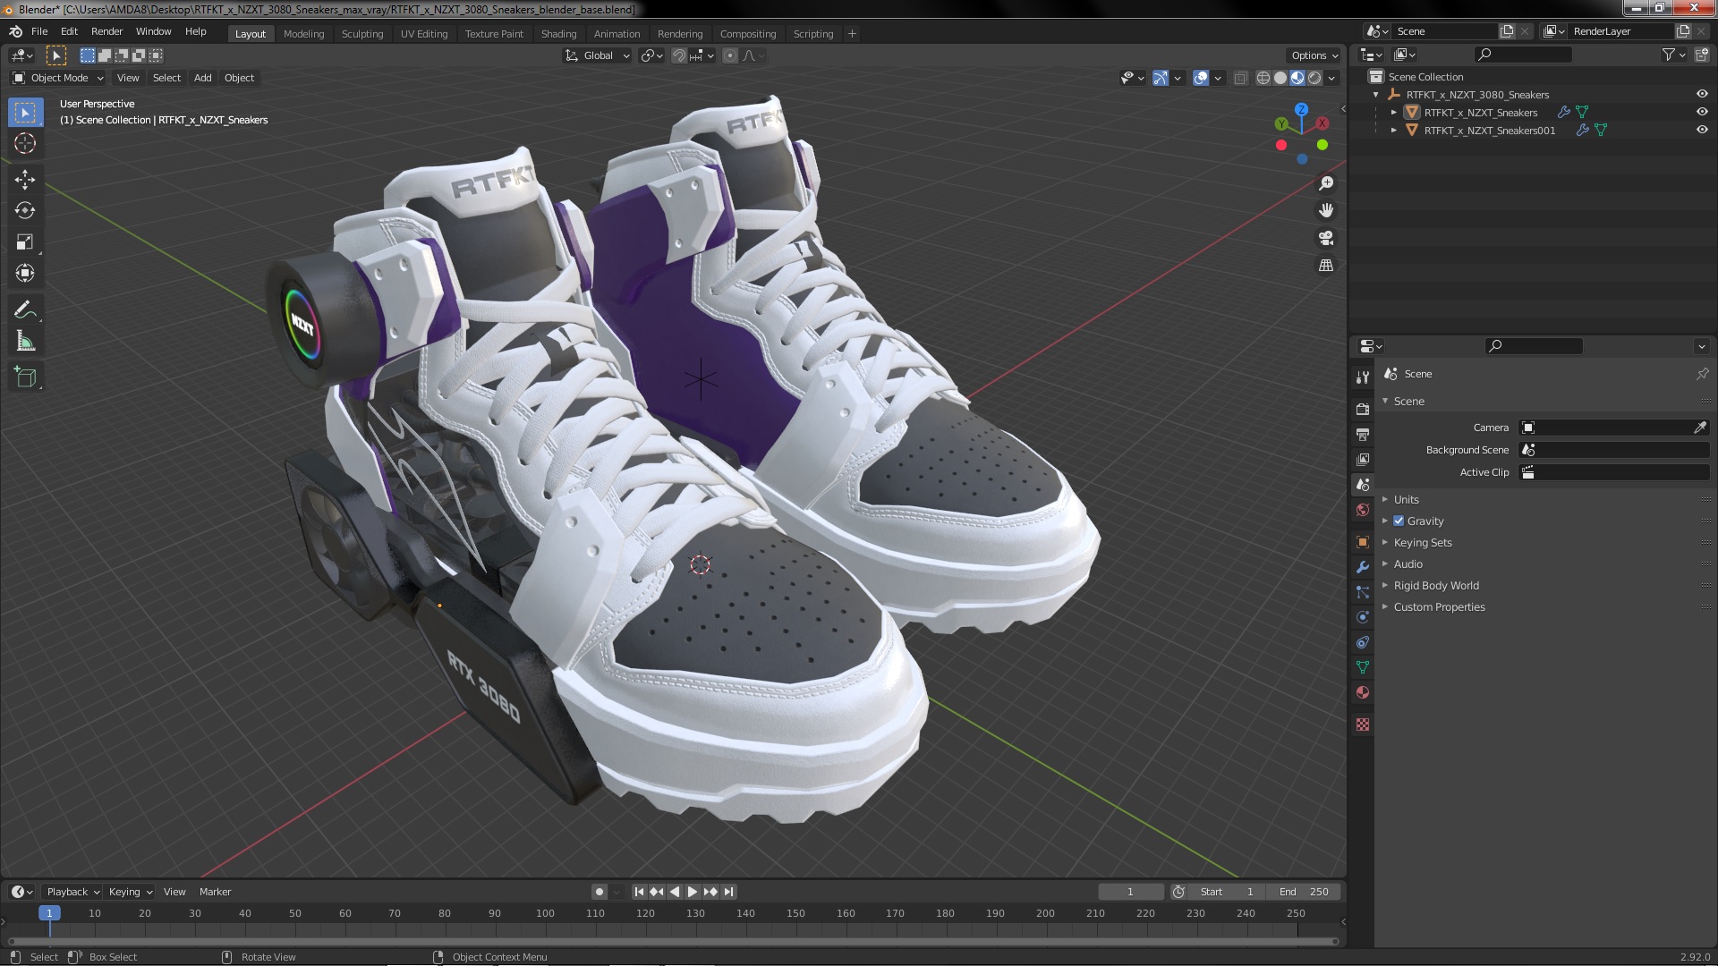Add a new workspace tab
The image size is (1718, 966).
point(852,34)
